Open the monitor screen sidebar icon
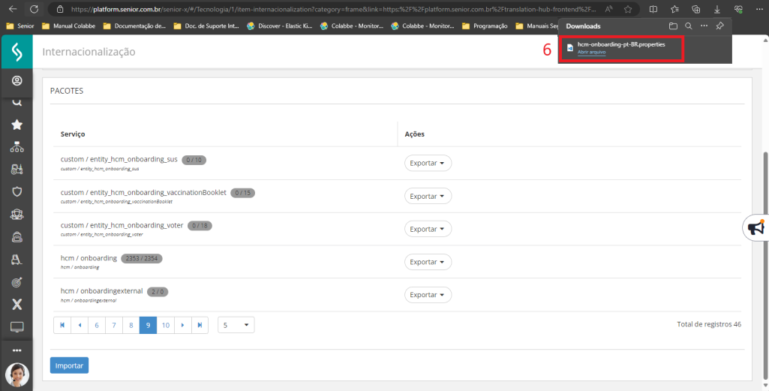 (x=17, y=327)
